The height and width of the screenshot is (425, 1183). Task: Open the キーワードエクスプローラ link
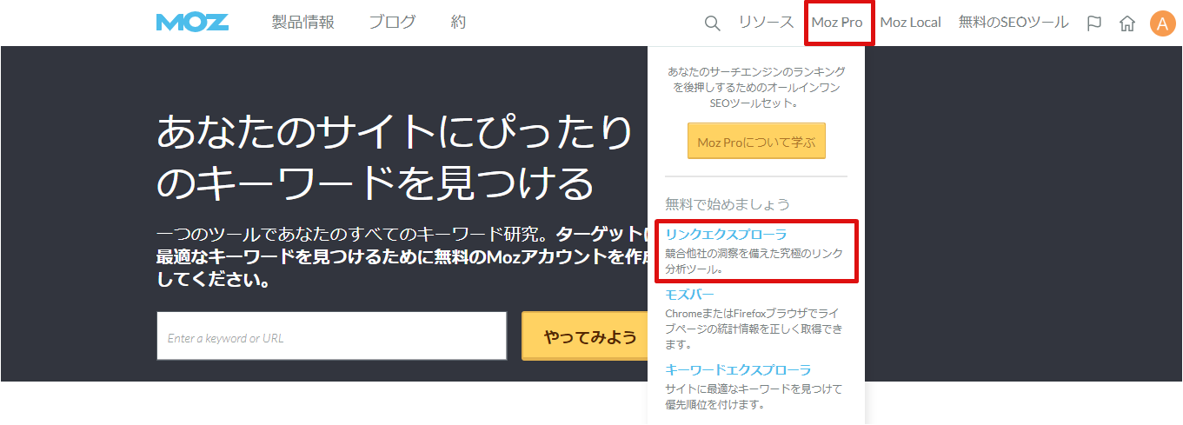(x=738, y=370)
